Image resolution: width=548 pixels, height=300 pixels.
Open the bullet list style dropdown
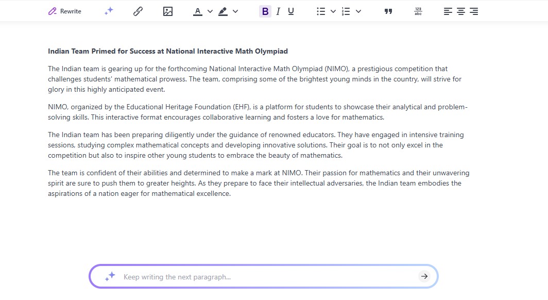pos(333,11)
